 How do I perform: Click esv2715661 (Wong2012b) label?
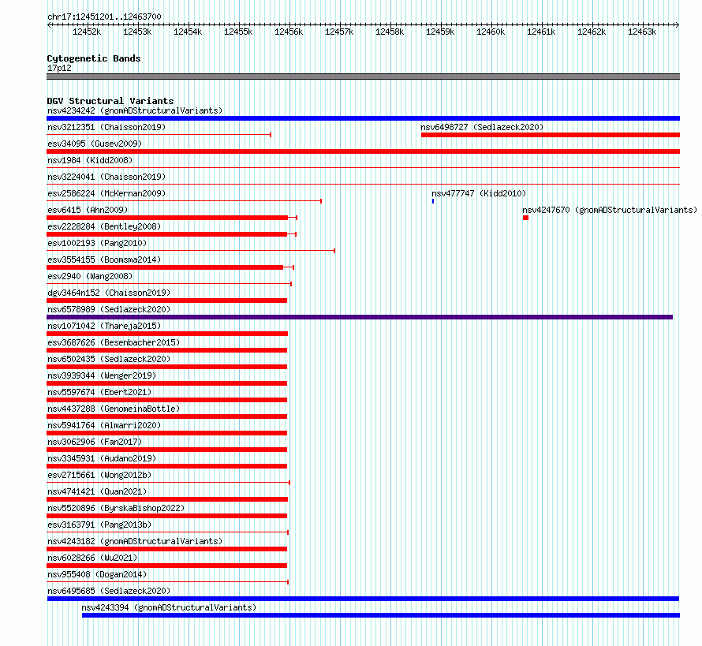pos(99,475)
